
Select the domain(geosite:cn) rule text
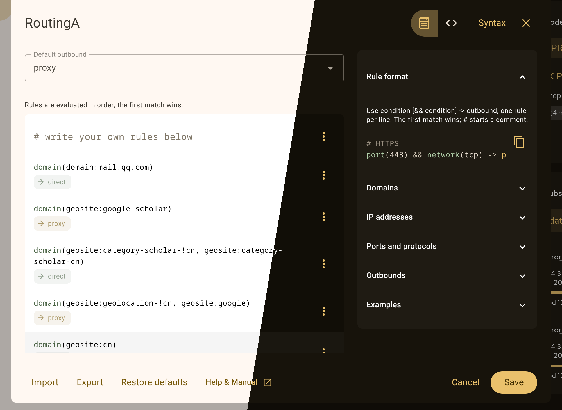75,345
